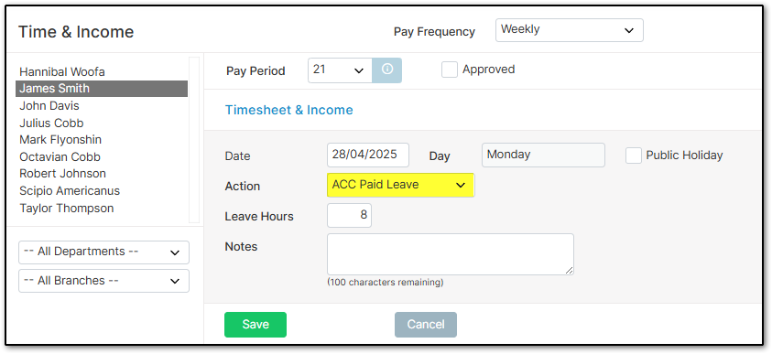The height and width of the screenshot is (354, 772).
Task: Expand the Pay Period 21 dropdown
Action: [x=341, y=70]
